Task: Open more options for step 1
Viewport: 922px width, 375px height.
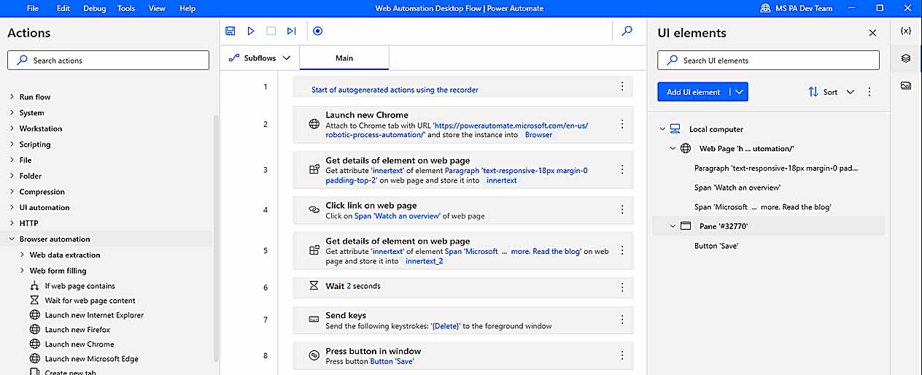Action: 622,86
